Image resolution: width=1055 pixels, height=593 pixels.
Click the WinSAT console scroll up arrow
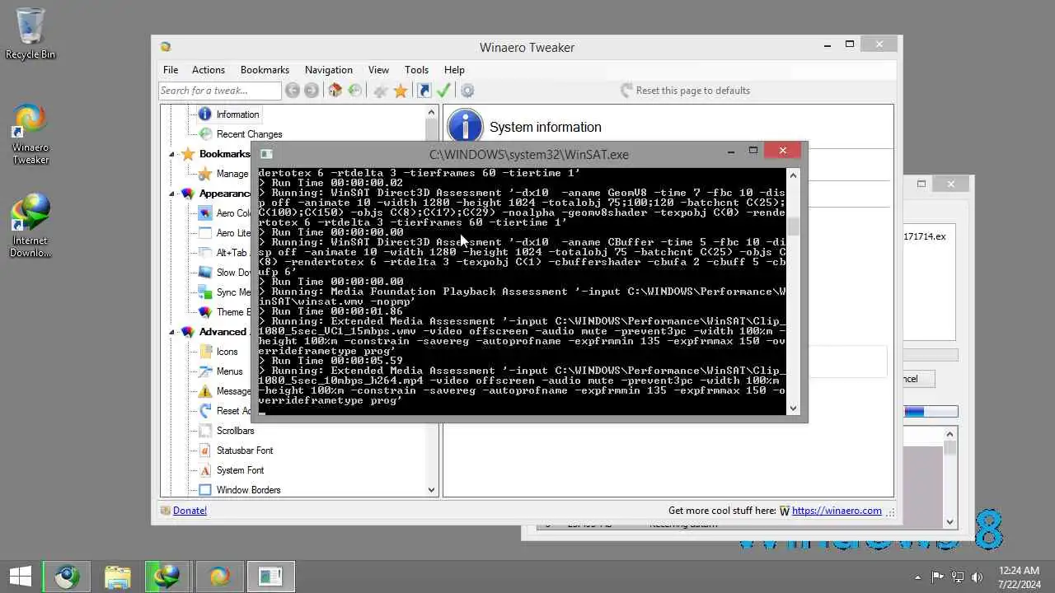coord(793,175)
